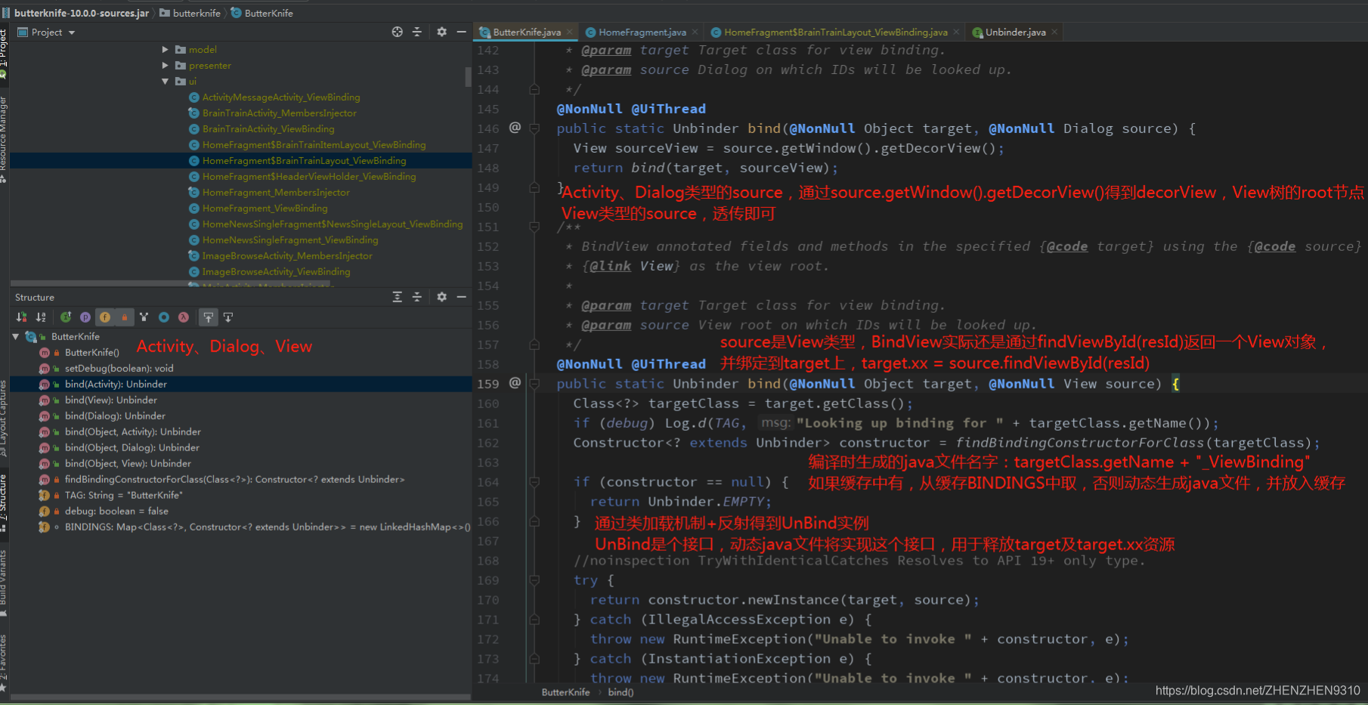Open Project panel settings gear
Image resolution: width=1368 pixels, height=705 pixels.
click(441, 32)
